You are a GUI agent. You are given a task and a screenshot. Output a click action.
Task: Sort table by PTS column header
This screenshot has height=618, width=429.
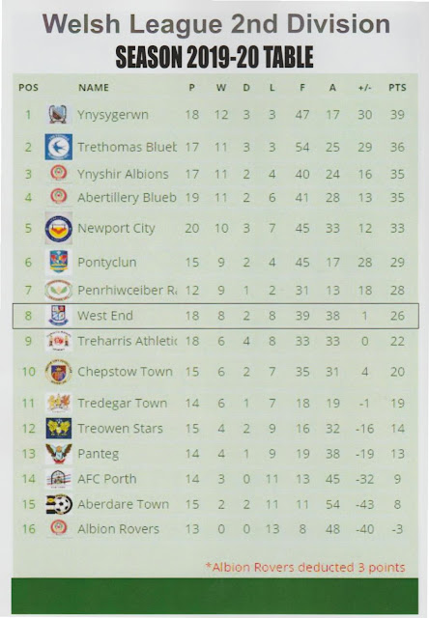tap(397, 88)
